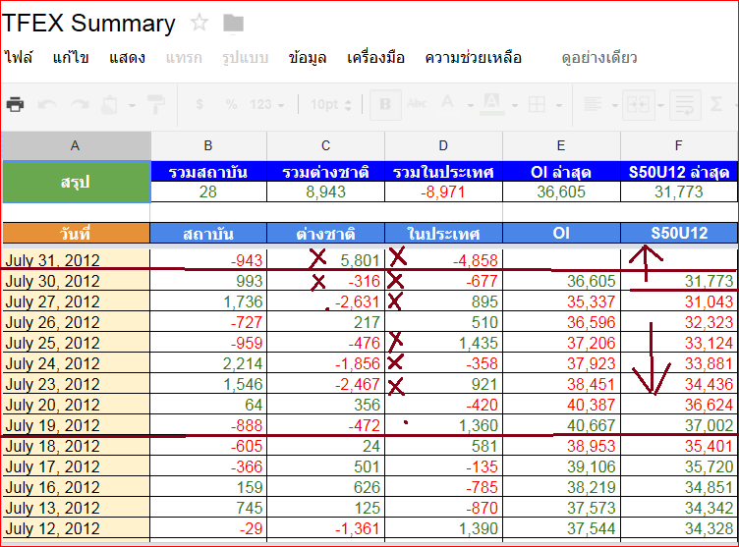
Task: Select column C header
Action: [325, 145]
